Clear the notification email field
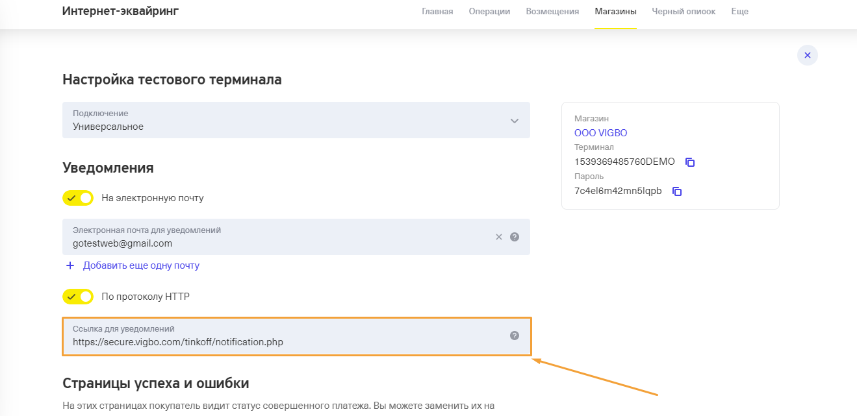The width and height of the screenshot is (857, 416). tap(499, 237)
